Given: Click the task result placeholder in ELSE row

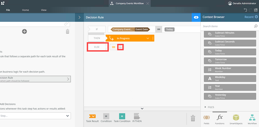Looking at the screenshot, I should pyautogui.click(x=113, y=47).
